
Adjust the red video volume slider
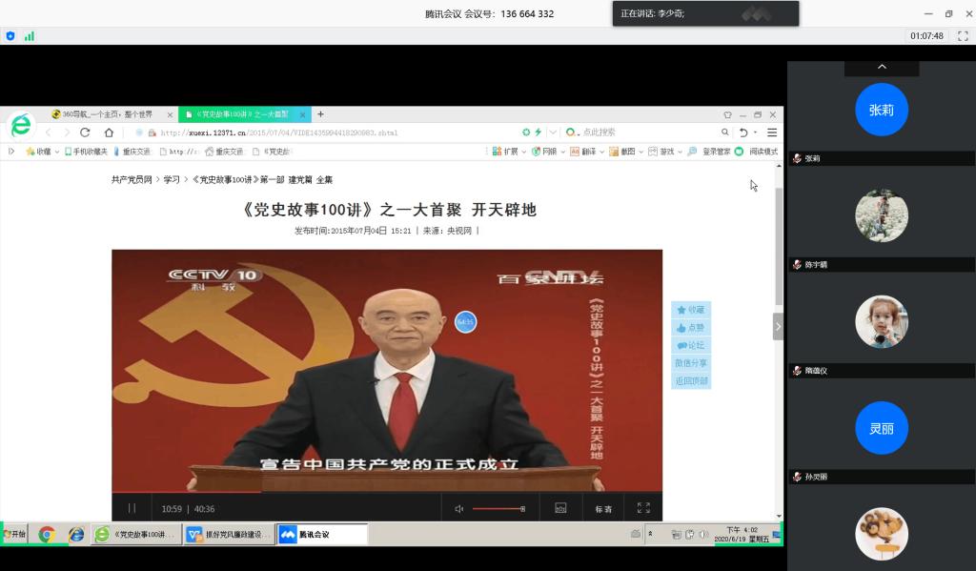point(498,509)
